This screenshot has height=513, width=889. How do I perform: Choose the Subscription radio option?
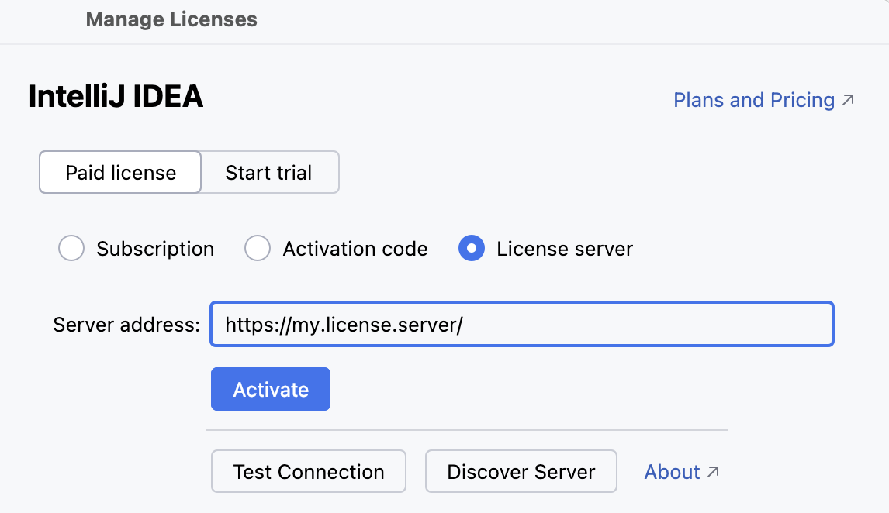(71, 249)
